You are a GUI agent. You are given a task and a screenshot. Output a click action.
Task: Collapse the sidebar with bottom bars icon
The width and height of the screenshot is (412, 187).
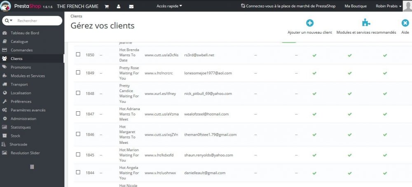pyautogui.click(x=32, y=166)
